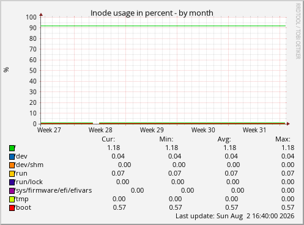
Task: Click the 'Week 29' x-axis label
Action: point(152,130)
